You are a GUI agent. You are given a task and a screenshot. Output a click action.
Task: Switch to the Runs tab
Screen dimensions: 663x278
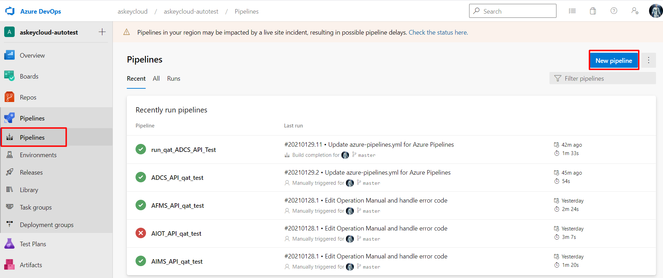tap(174, 79)
